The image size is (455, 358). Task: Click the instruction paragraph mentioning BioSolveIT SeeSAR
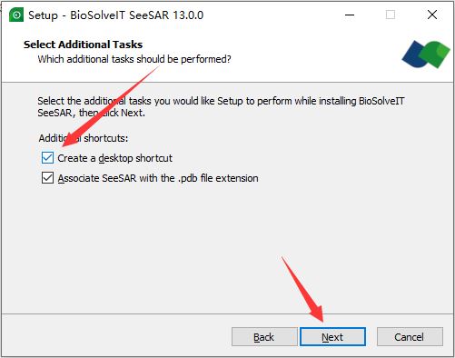pyautogui.click(x=221, y=106)
